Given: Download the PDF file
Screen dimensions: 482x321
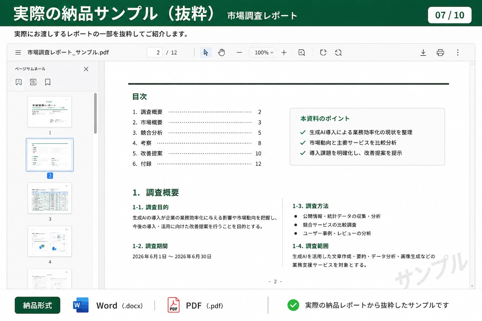Looking at the screenshot, I should tap(423, 53).
